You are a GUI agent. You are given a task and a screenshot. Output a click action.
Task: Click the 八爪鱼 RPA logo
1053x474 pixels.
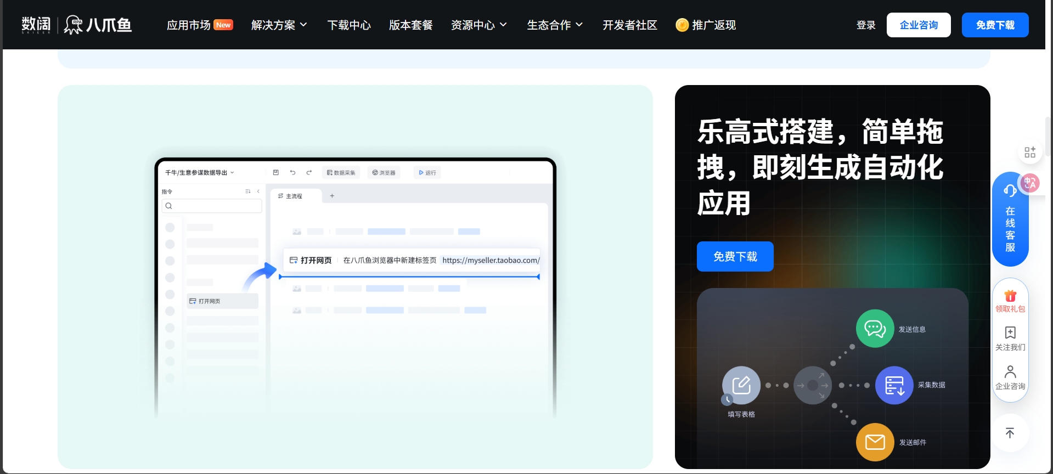click(x=98, y=25)
